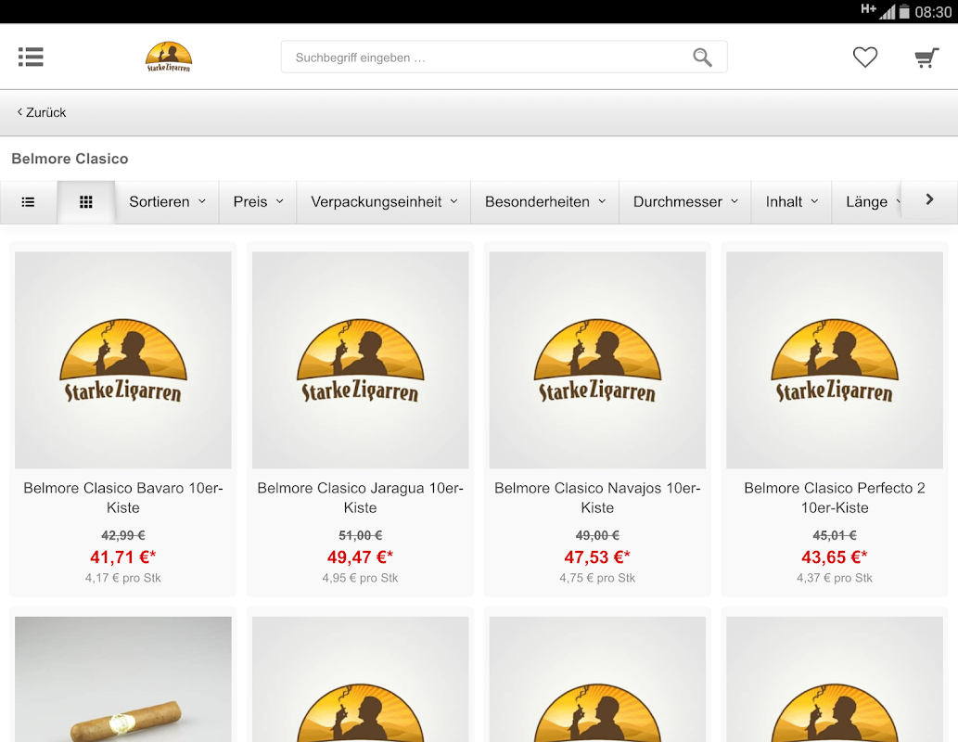The height and width of the screenshot is (742, 958).
Task: Click the 47,53 € price
Action: point(597,557)
